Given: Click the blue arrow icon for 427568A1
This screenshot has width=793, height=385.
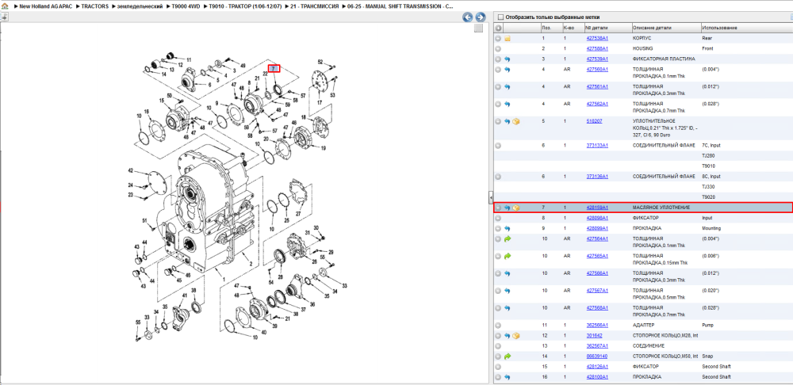Looking at the screenshot, I should click(508, 307).
